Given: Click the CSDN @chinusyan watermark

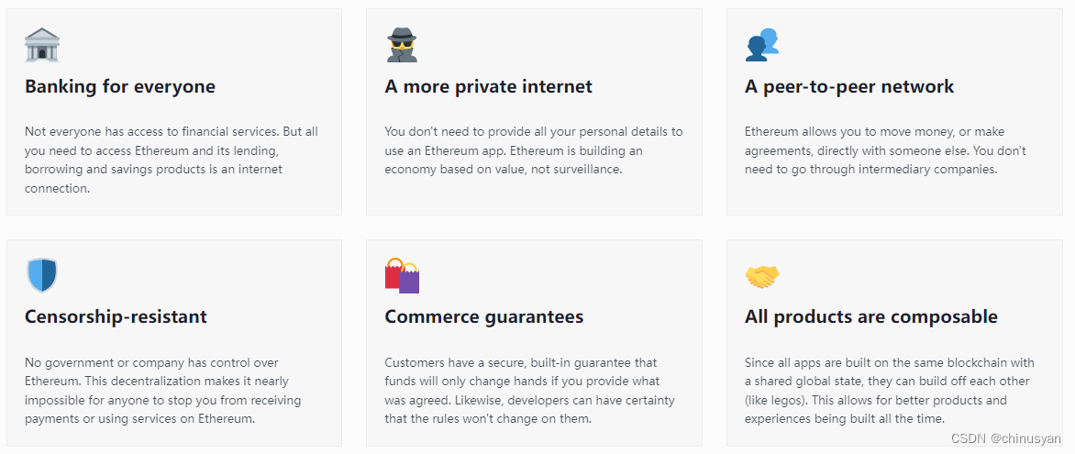Looking at the screenshot, I should click(1006, 438).
